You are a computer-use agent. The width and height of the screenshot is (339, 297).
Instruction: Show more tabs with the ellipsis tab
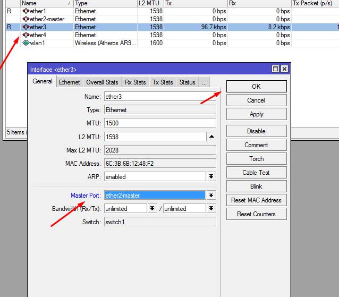(204, 82)
